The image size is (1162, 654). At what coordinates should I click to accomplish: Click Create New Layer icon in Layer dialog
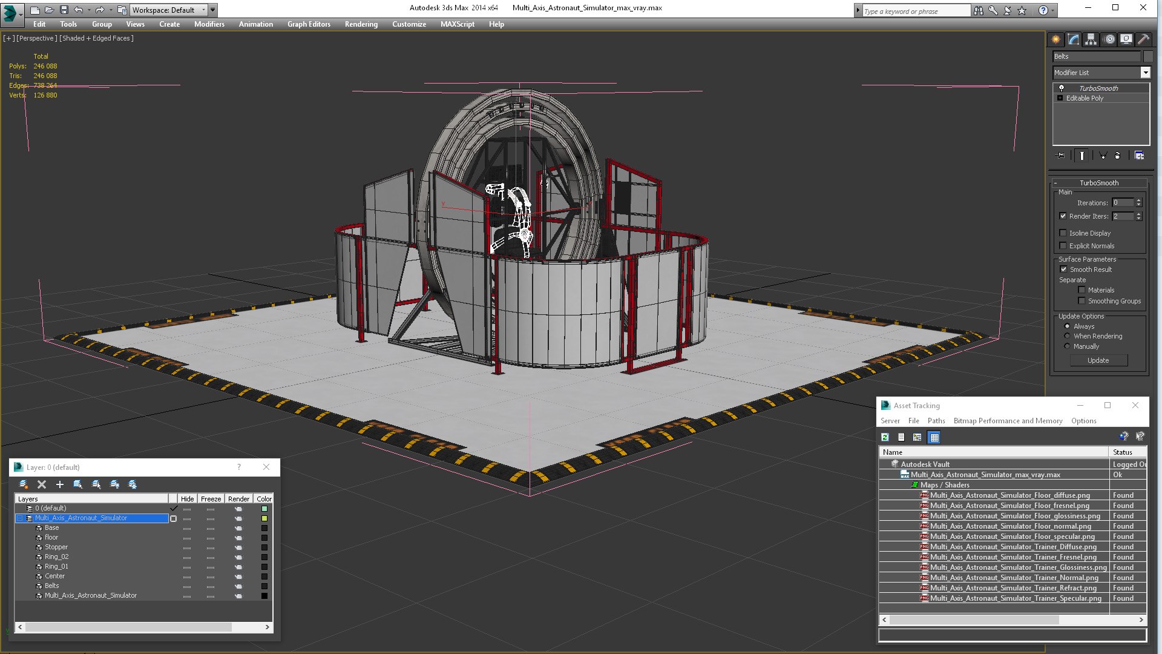pyautogui.click(x=24, y=484)
